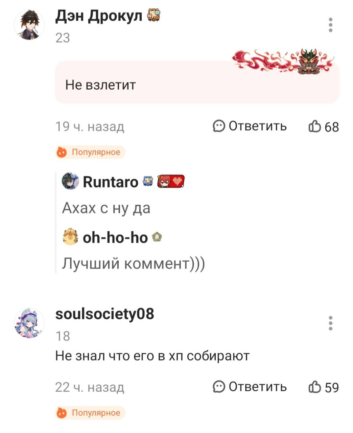Tap the Популярное tag under first comment

pos(90,152)
